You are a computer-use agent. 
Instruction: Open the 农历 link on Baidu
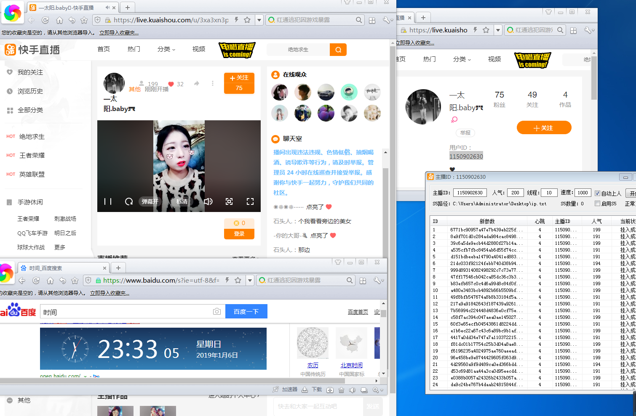[313, 365]
